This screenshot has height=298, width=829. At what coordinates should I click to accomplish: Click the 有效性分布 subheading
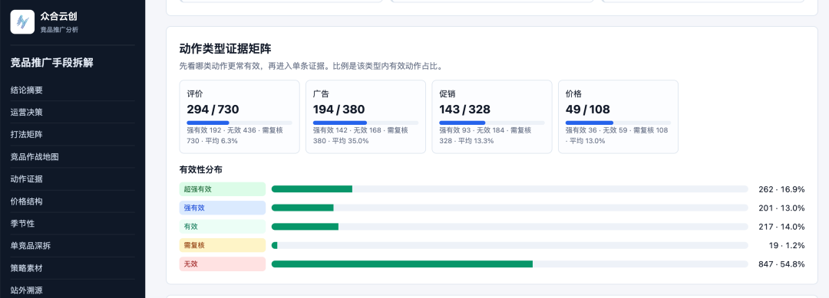point(201,170)
